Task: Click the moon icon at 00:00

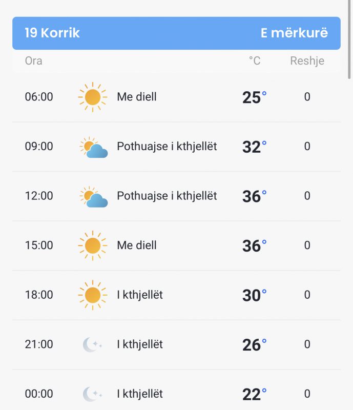Action: [x=92, y=394]
